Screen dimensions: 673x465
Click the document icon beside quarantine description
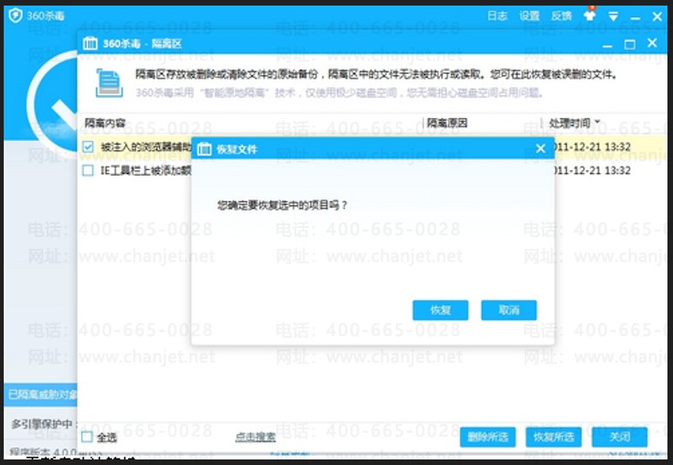[109, 83]
